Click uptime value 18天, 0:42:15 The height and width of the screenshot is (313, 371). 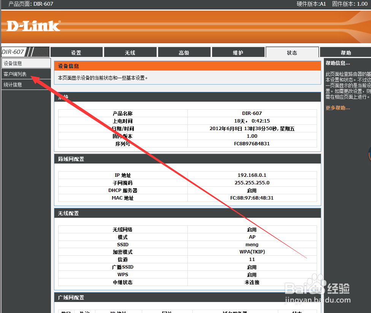(x=252, y=121)
